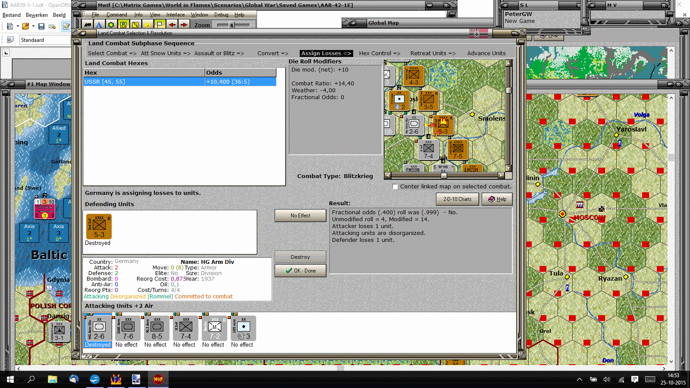This screenshot has height=388, width=690.
Task: Select the XLI Arm 8-5 attacking unit
Action: [x=156, y=329]
